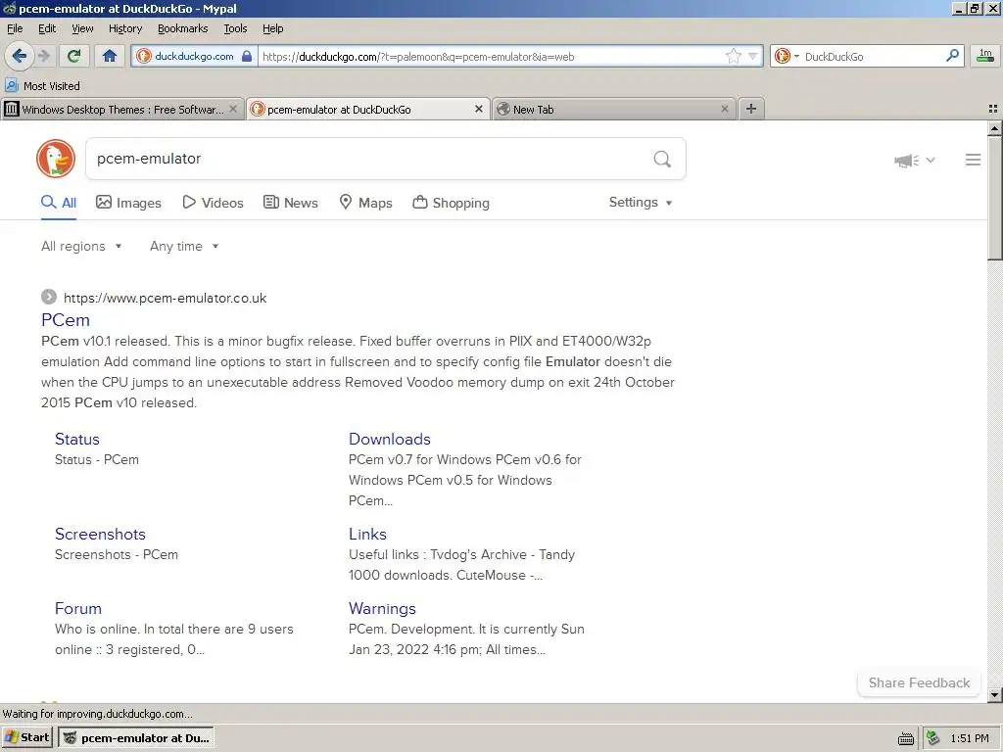Viewport: 1003px width, 752px height.
Task: Click the vertical scrollbar thumb
Action: [995, 198]
